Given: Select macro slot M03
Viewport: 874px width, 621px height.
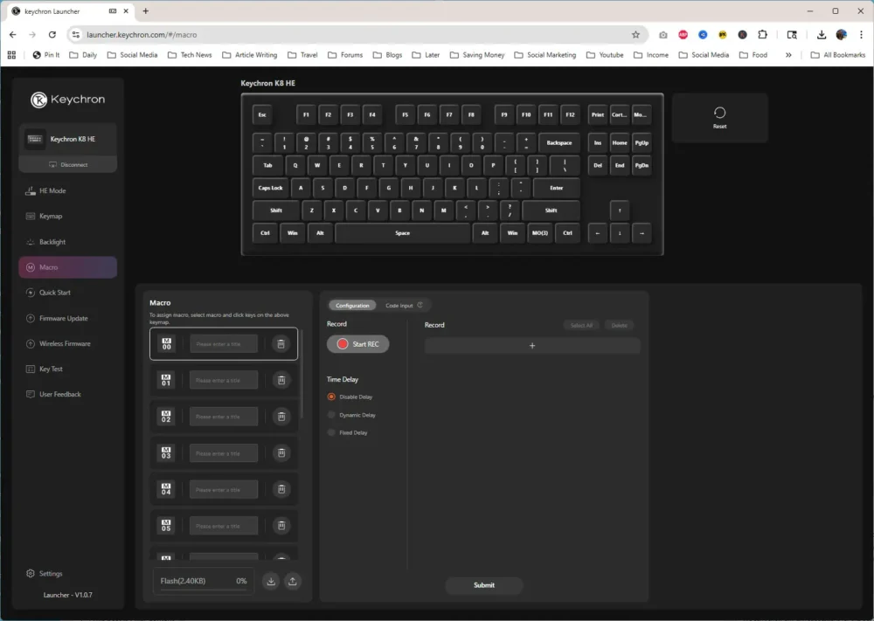Looking at the screenshot, I should click(x=166, y=452).
